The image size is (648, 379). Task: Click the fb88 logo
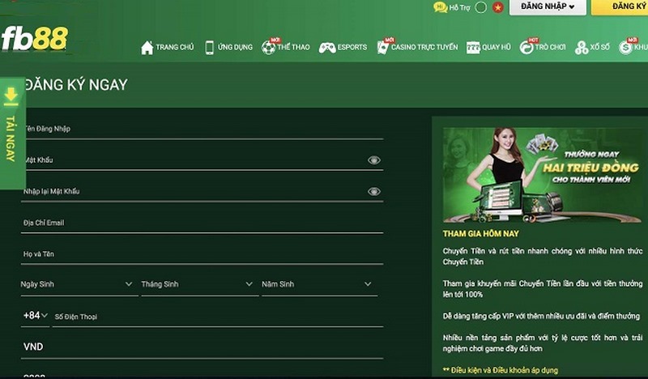pos(34,38)
